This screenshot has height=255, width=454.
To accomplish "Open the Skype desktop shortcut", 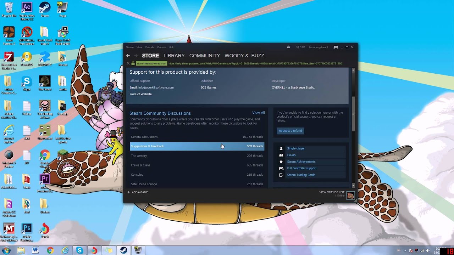I will click(x=27, y=83).
